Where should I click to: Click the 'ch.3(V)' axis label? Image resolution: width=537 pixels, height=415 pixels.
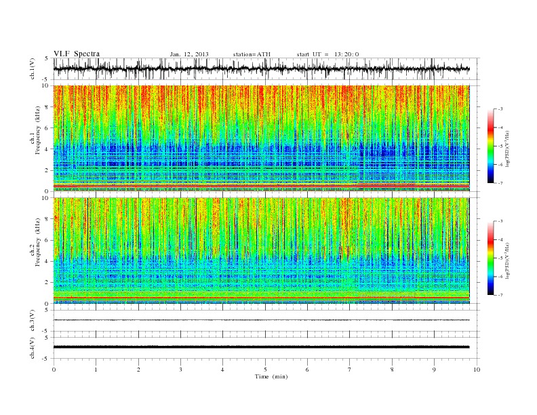click(x=33, y=321)
